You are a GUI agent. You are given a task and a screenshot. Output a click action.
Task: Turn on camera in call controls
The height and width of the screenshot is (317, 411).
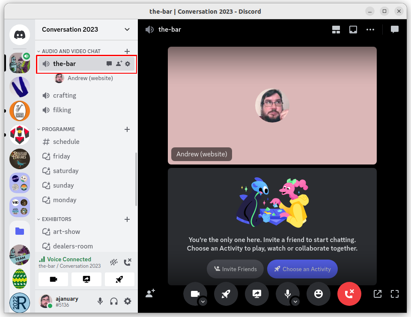click(195, 294)
